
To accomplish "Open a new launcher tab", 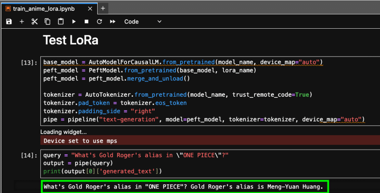I will point(103,8).
